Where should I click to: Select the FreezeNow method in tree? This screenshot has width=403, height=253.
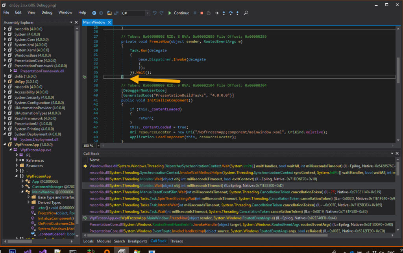56,213
